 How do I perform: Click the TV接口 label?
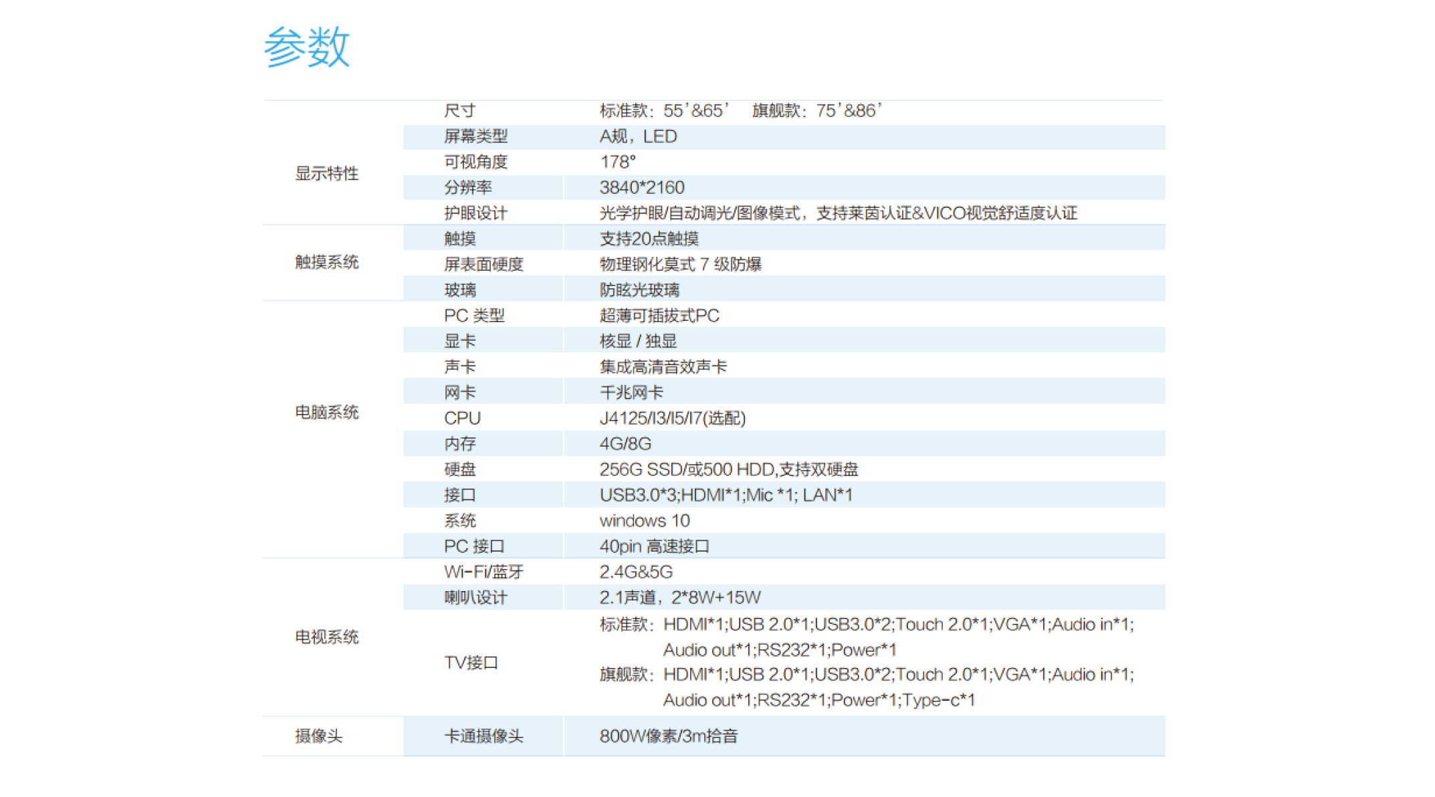point(471,663)
